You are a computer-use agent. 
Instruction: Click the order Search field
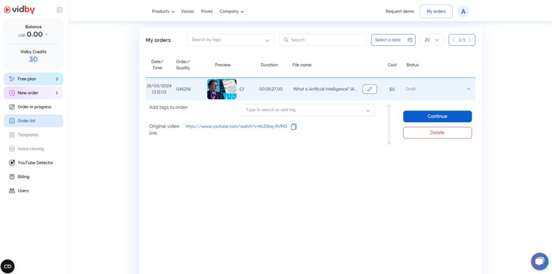tap(323, 40)
